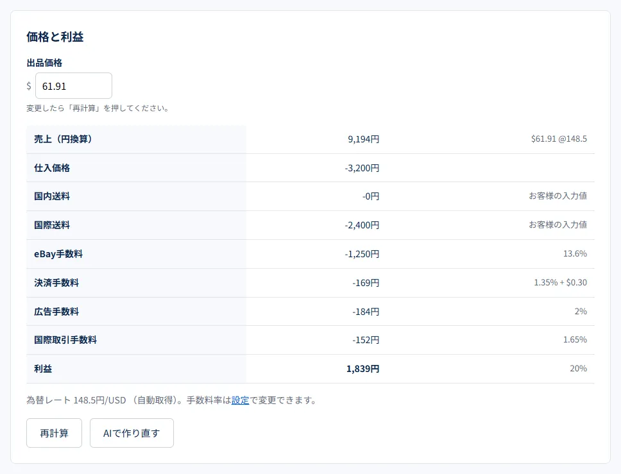Click the 1.35% + $0.30 rate

click(561, 282)
